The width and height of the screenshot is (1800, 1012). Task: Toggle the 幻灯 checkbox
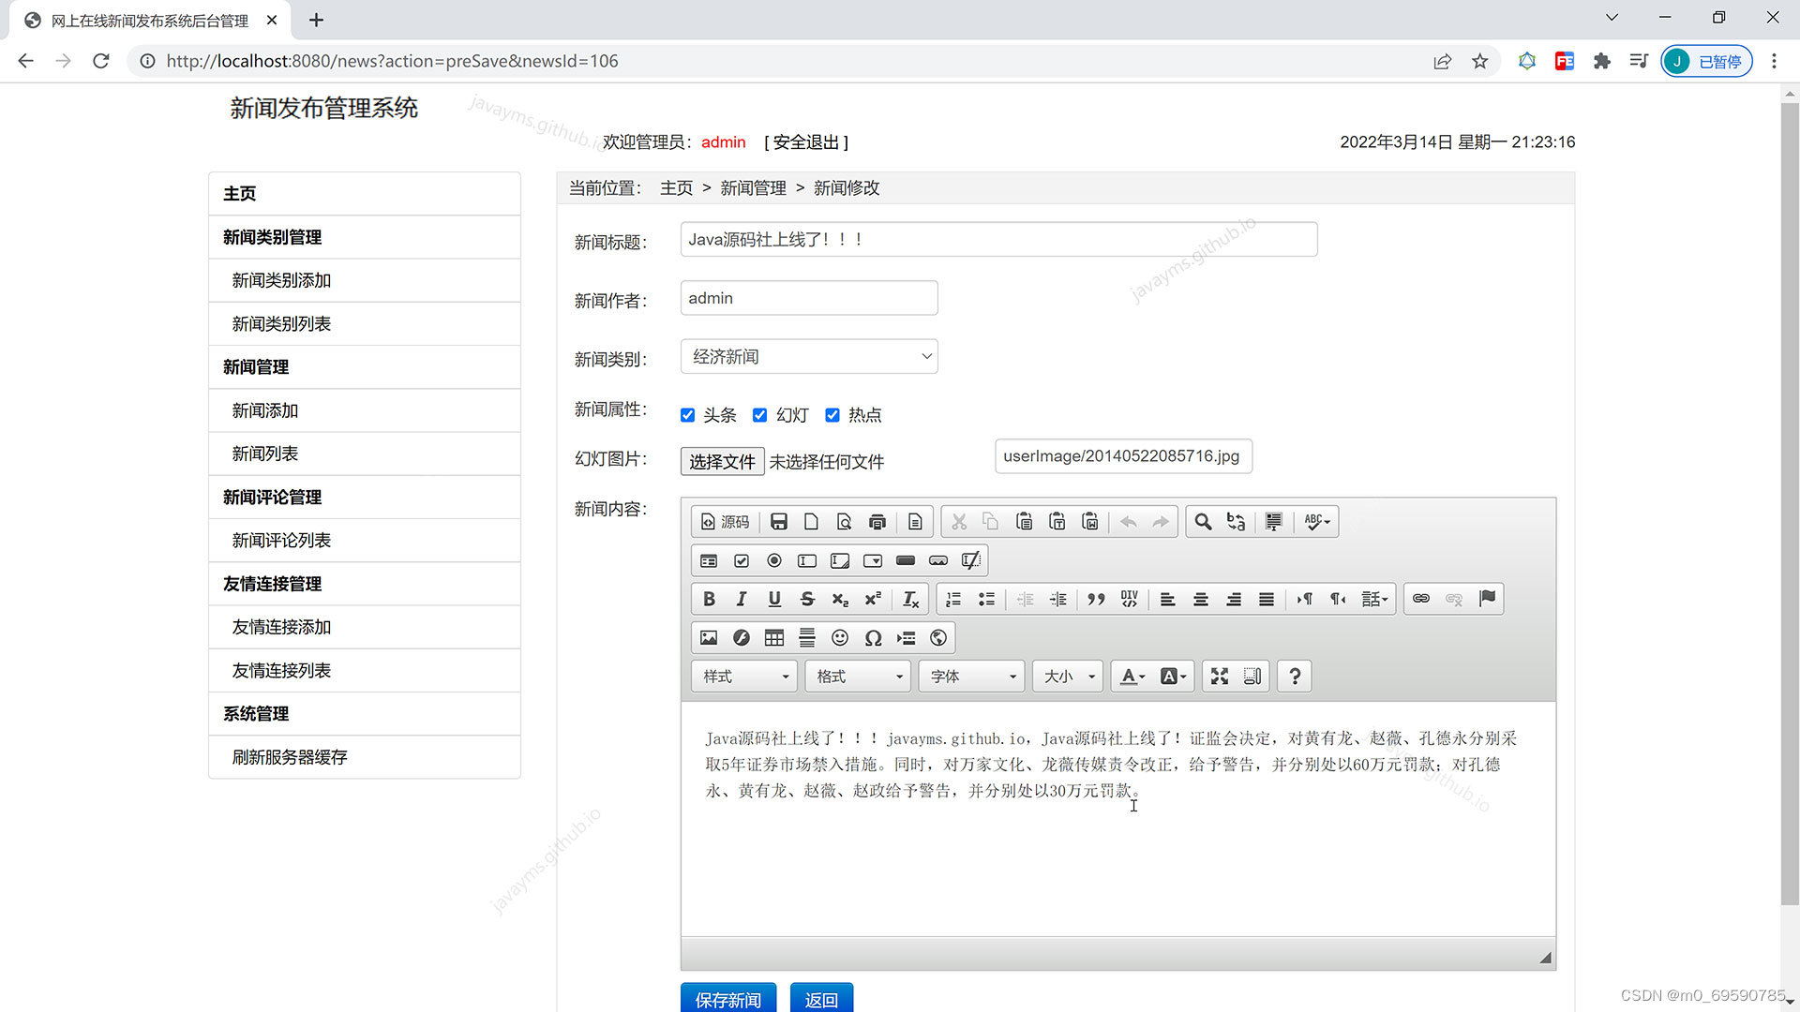point(760,415)
